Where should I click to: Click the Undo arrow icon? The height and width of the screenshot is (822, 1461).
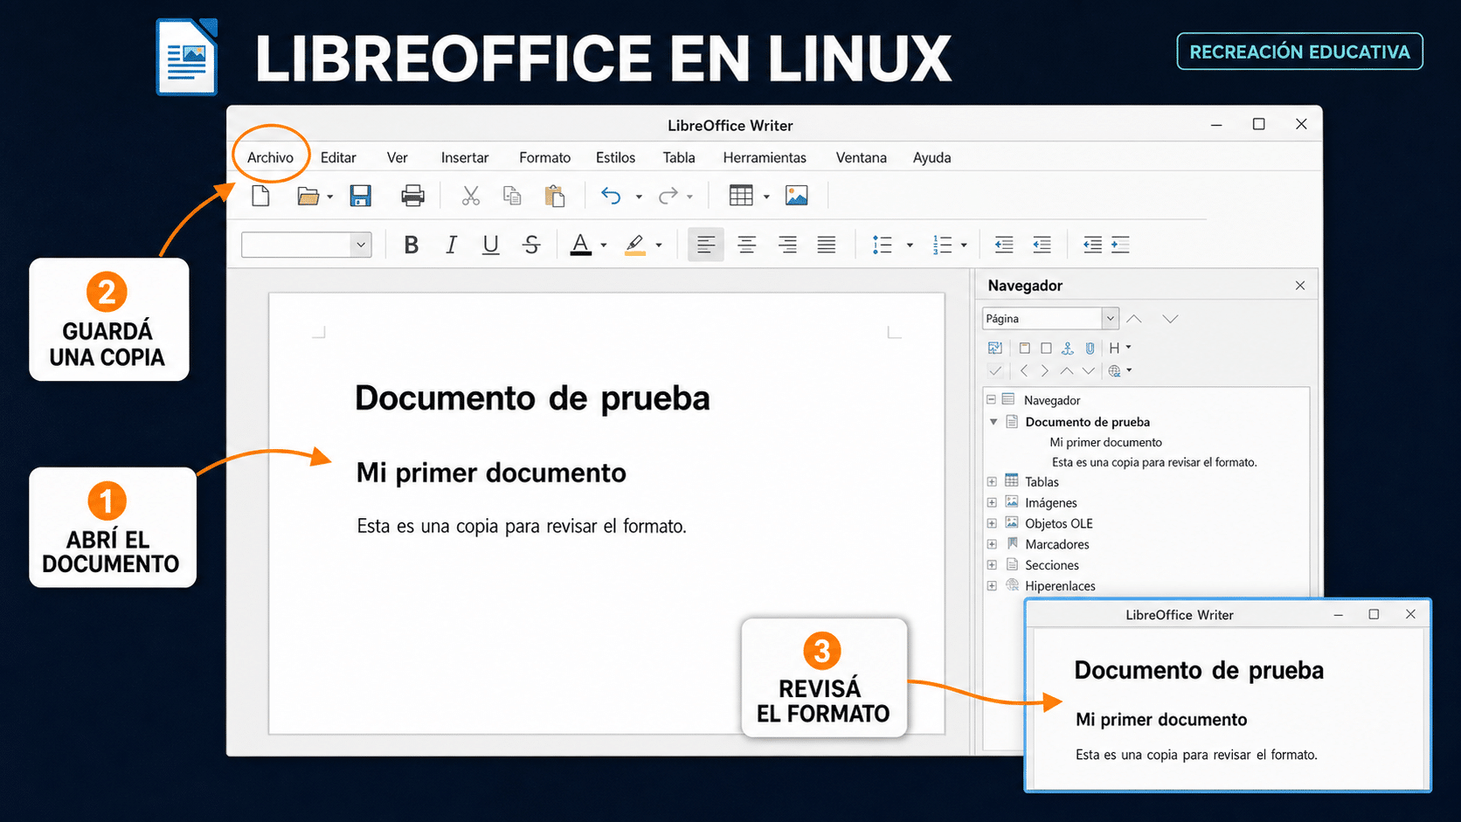tap(611, 196)
